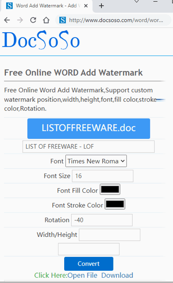This screenshot has height=283, width=173.
Task: Click the Convert button
Action: click(x=88, y=264)
